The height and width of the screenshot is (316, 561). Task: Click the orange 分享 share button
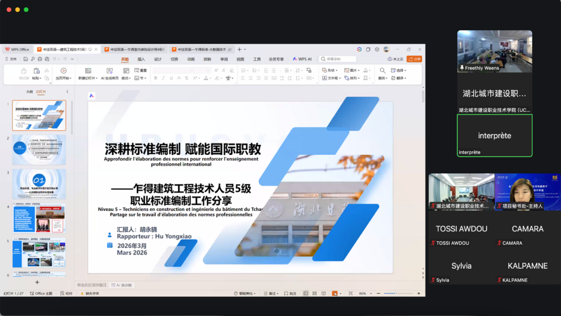[x=414, y=59]
